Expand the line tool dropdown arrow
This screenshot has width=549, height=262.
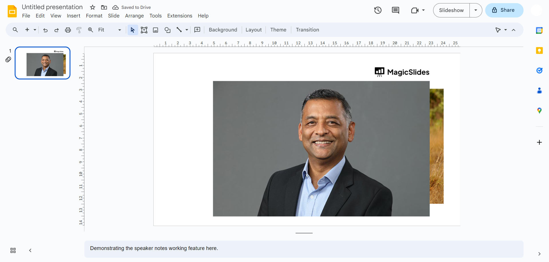point(187,30)
